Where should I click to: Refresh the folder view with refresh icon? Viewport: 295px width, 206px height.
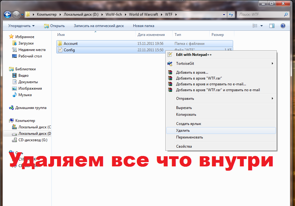tap(231, 15)
